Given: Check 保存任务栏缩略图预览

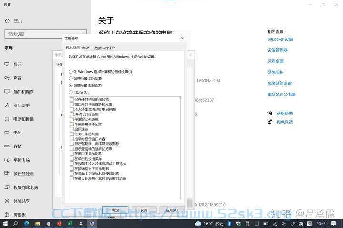Looking at the screenshot, I should click(71, 99).
